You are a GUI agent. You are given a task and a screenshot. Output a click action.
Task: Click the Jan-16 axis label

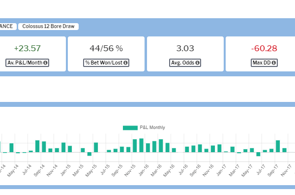144,170
